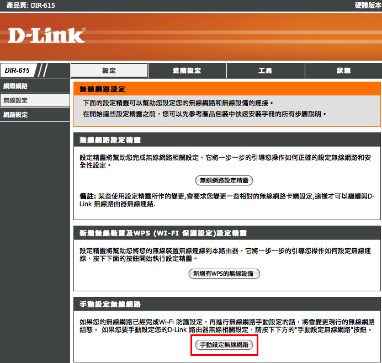Click the 無線網路設定精靈 button
The height and width of the screenshot is (363, 382).
pyautogui.click(x=224, y=180)
